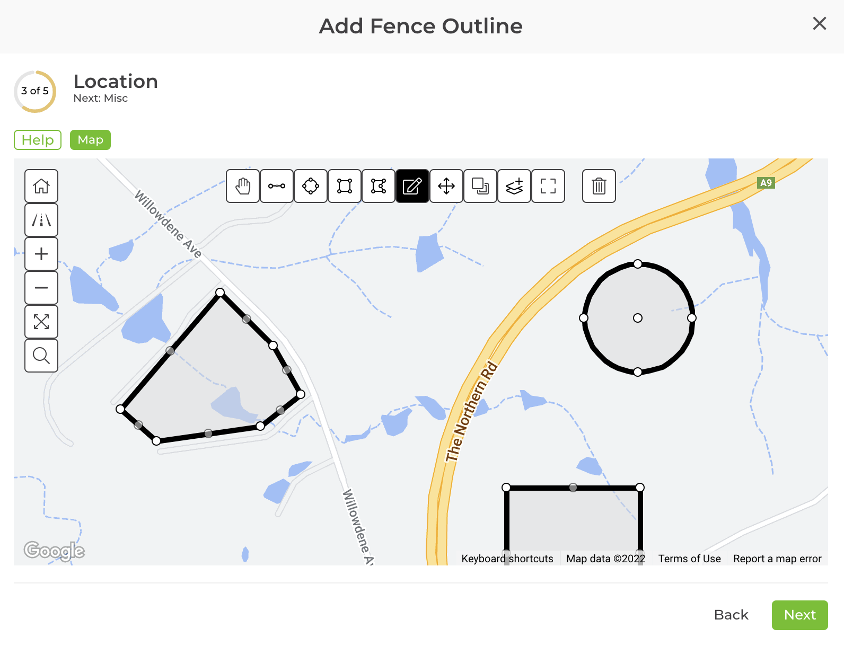This screenshot has width=844, height=655.
Task: Fit map to fence bounds
Action: coord(548,187)
